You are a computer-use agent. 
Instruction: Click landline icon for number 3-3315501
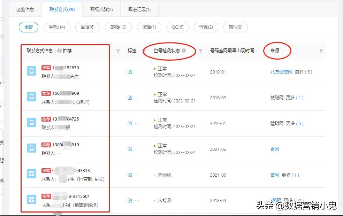(x=31, y=199)
